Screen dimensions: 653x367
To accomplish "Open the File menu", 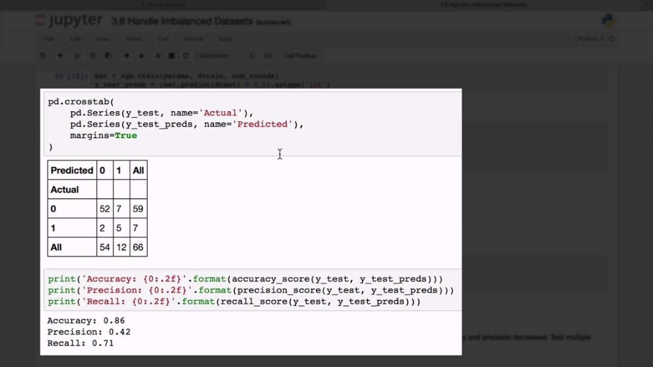I will click(49, 39).
